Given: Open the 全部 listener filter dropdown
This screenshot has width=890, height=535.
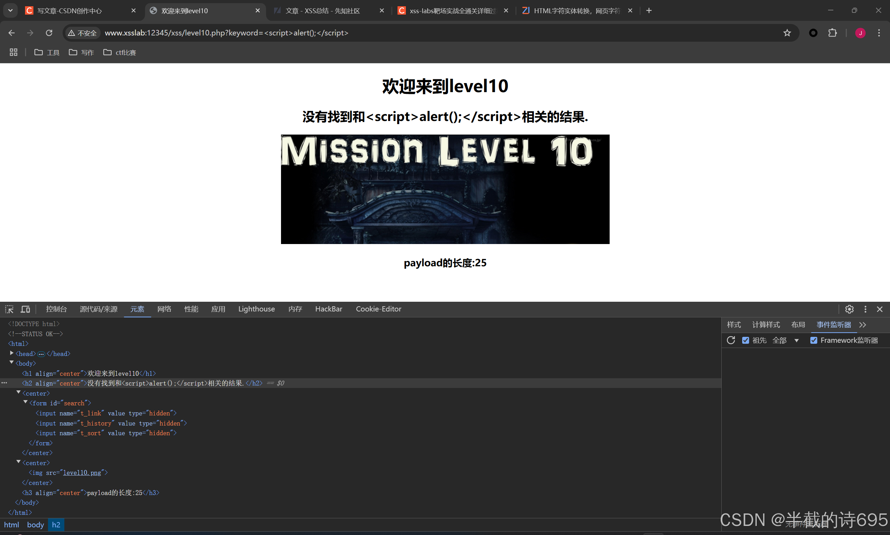Looking at the screenshot, I should pos(785,340).
